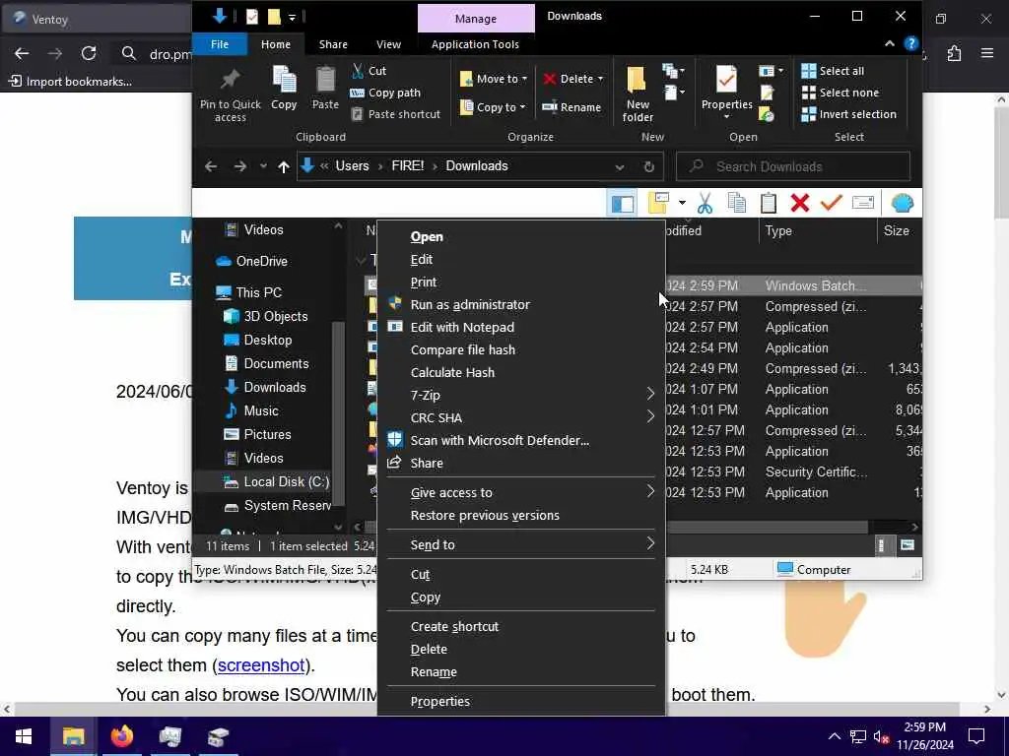Screen dimensions: 1009x756
Task: Open the screenshot link in Ventoy page
Action: [260, 664]
